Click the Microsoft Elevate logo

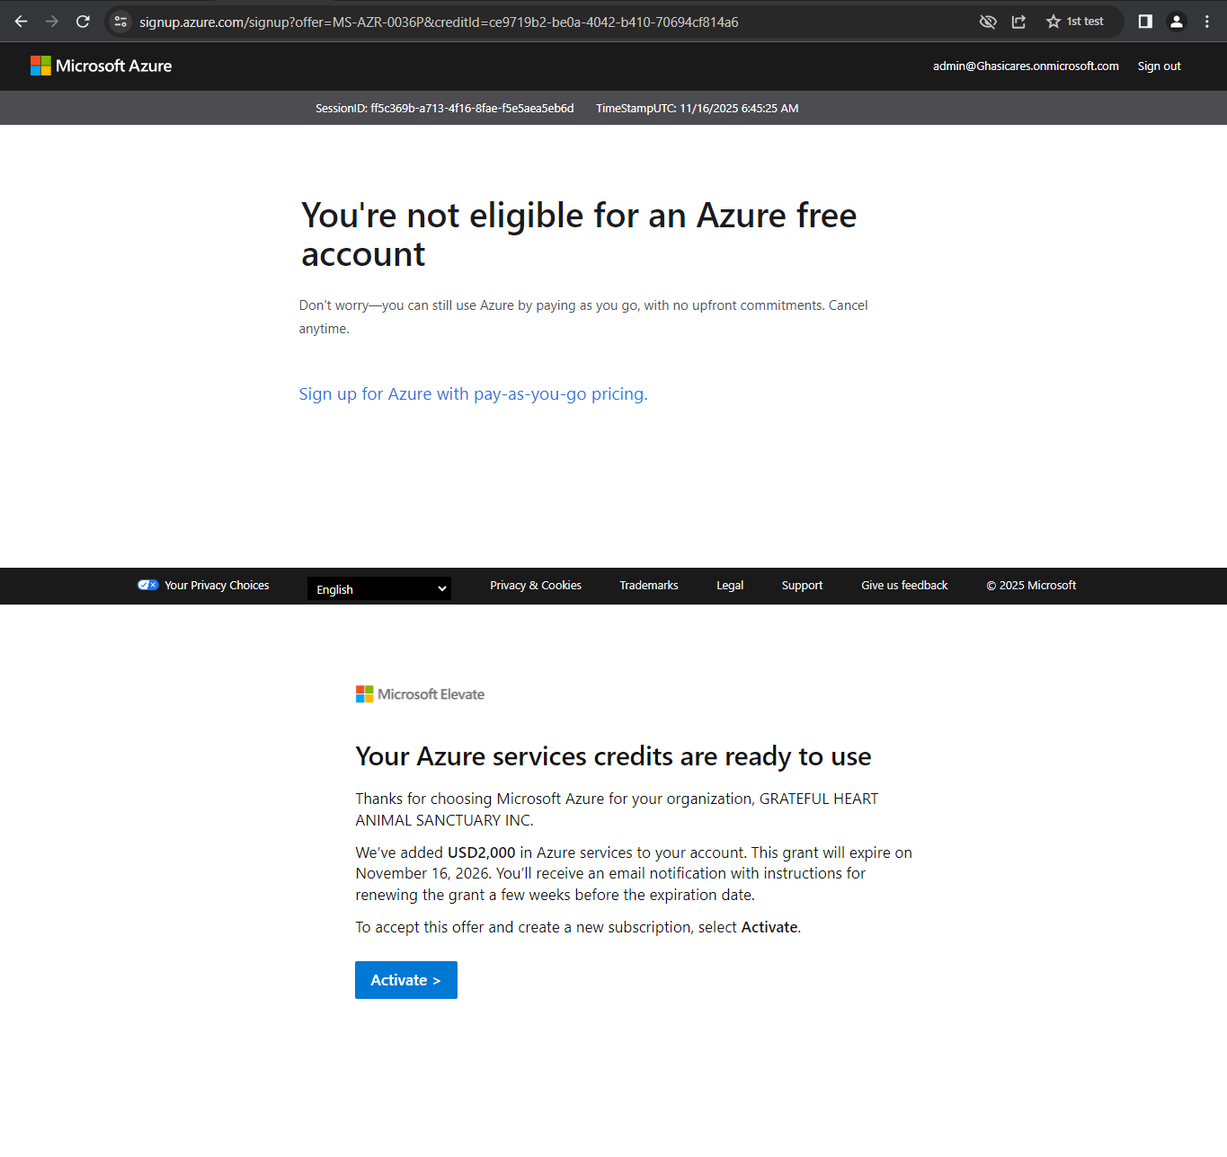pos(420,693)
